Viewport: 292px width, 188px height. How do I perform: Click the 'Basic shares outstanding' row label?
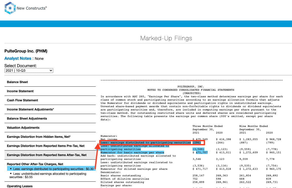pyautogui.click(x=121, y=176)
